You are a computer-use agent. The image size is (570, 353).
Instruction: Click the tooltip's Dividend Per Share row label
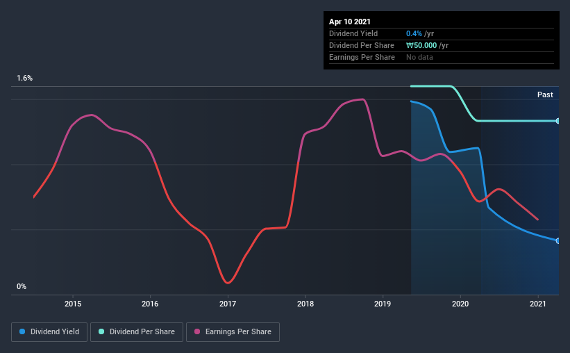361,45
